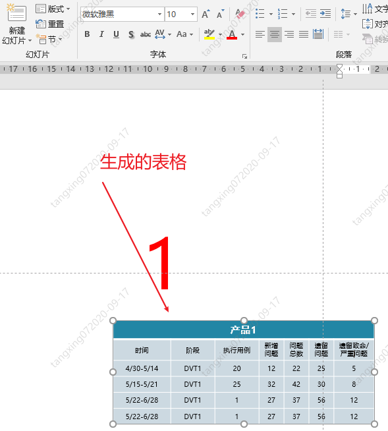
Task: Toggle underline formatting
Action: tap(116, 34)
